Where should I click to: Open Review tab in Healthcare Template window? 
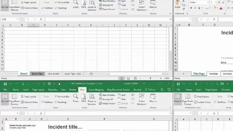pos(73,90)
